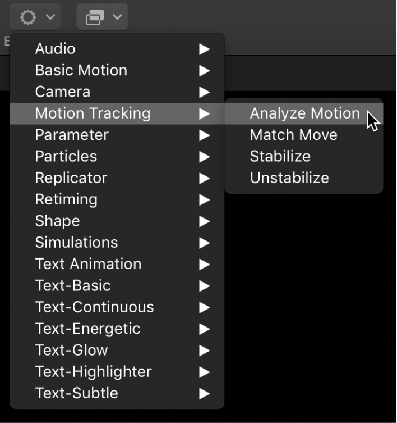
Task: Select Stabilize in Motion Tracking submenu
Action: (280, 156)
